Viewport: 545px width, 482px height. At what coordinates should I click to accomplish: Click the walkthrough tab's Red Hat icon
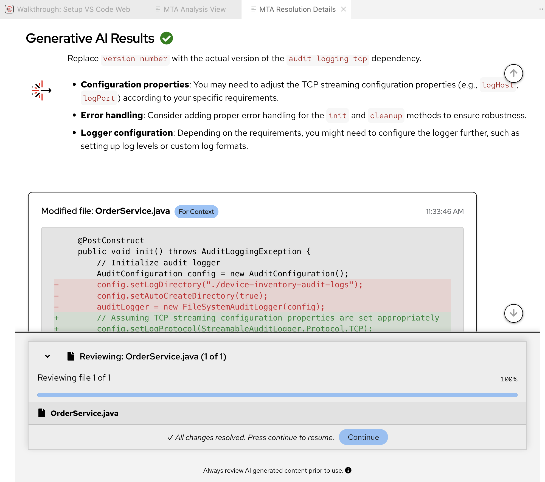pos(9,9)
